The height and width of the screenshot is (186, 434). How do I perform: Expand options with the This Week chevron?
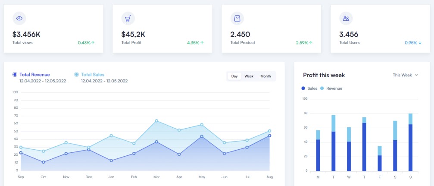[x=416, y=75]
